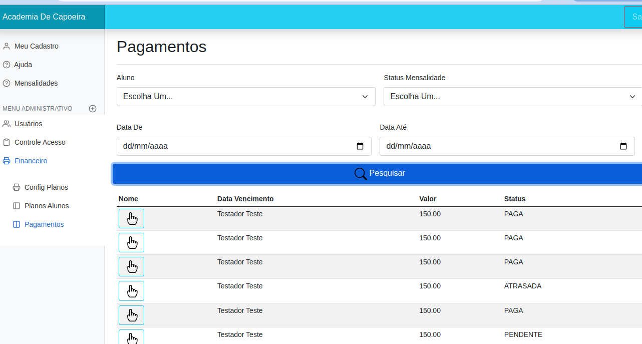Go to Mensalidades menu item
The image size is (642, 344).
(x=36, y=83)
